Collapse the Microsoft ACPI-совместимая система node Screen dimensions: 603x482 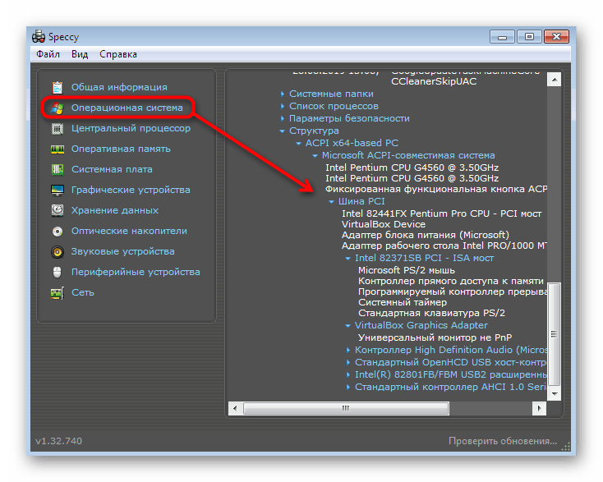[315, 156]
